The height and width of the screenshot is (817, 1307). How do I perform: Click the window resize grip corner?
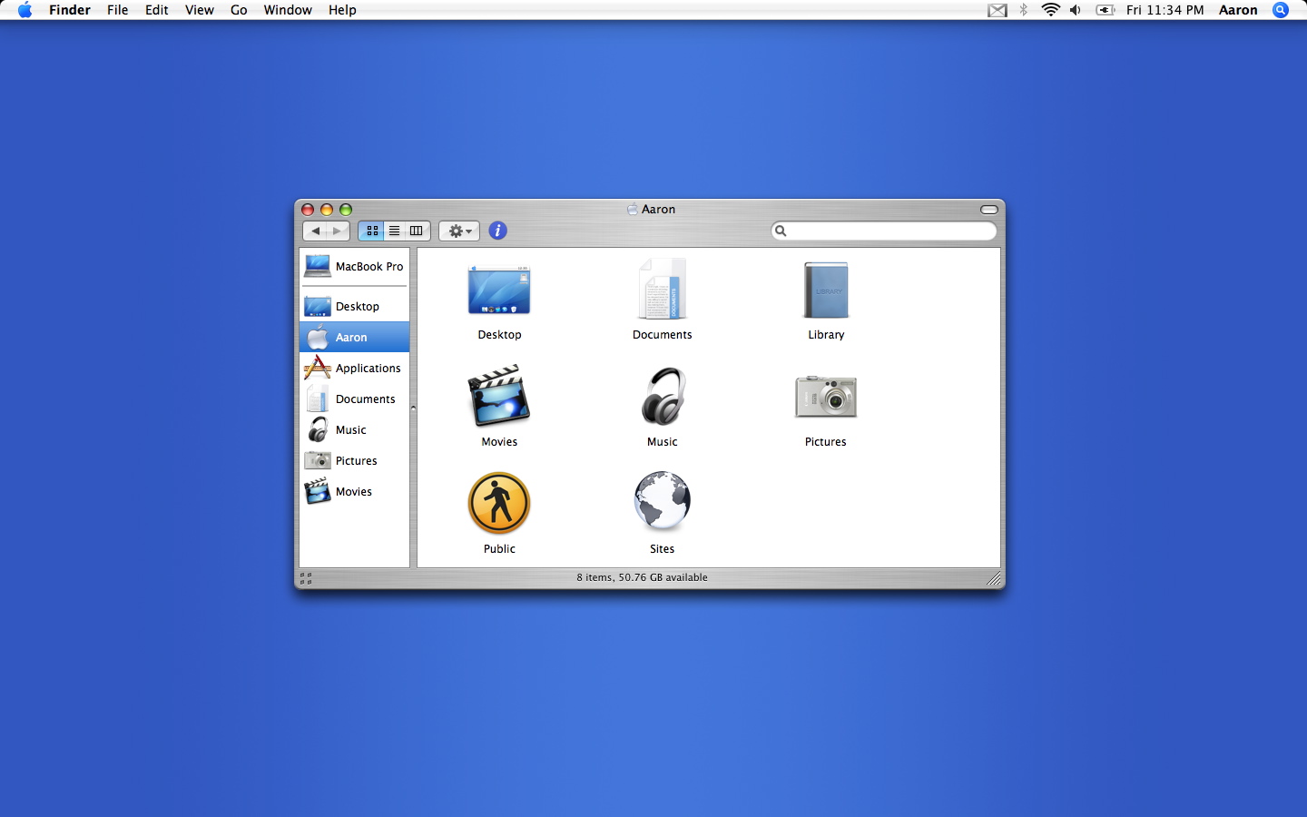pyautogui.click(x=994, y=578)
